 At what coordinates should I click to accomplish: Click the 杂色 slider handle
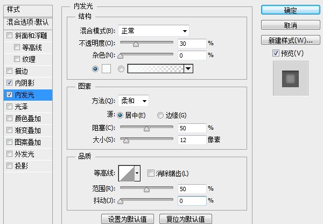click(x=120, y=56)
